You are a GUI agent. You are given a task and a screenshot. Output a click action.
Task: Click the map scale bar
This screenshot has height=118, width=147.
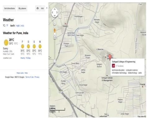[57, 110]
